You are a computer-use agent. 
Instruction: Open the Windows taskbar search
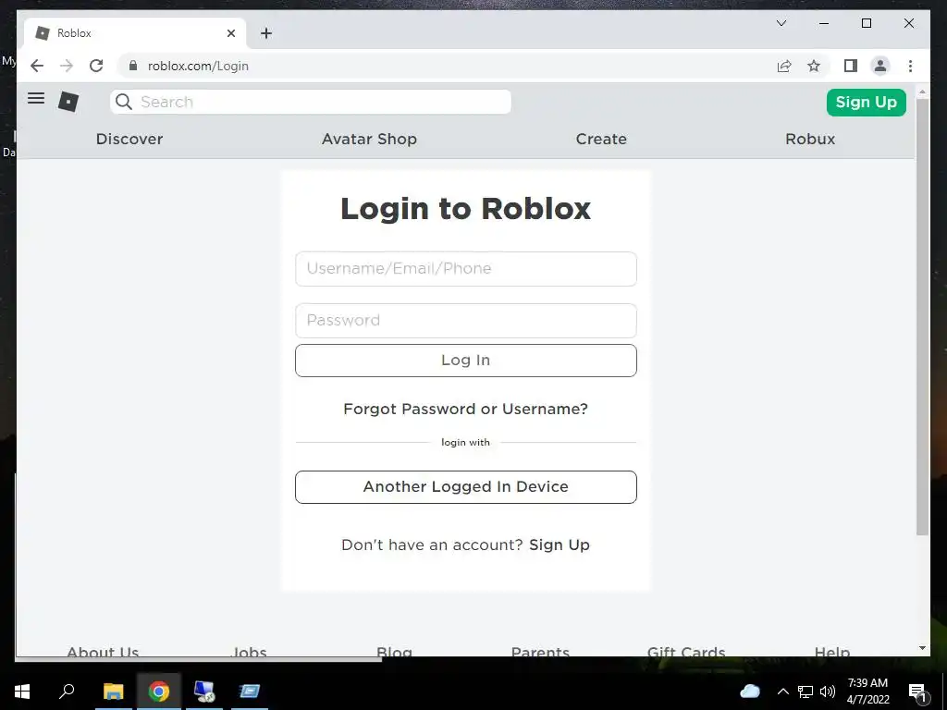(67, 692)
